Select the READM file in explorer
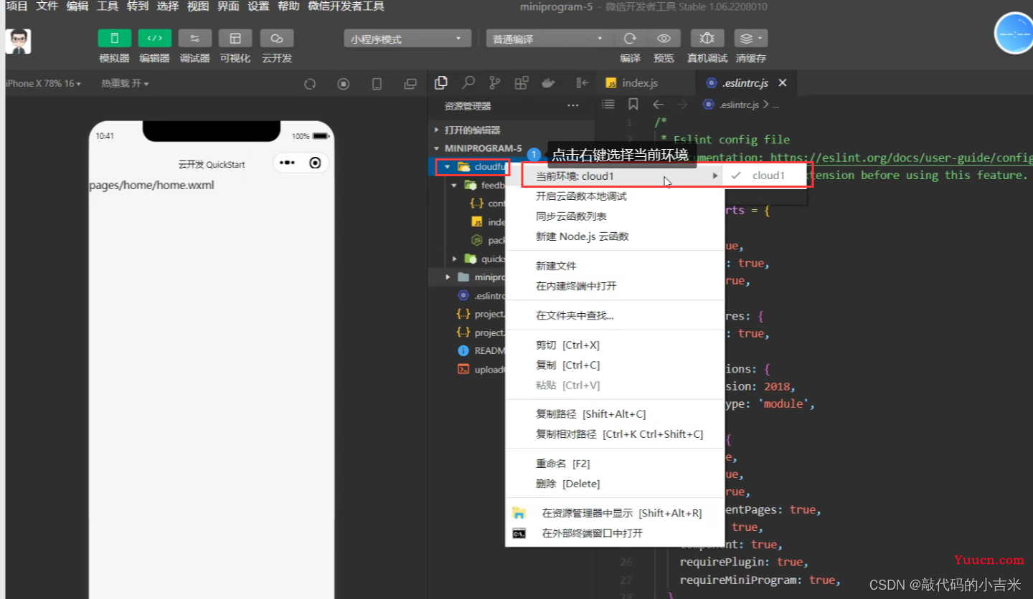This screenshot has width=1033, height=599. click(x=481, y=351)
